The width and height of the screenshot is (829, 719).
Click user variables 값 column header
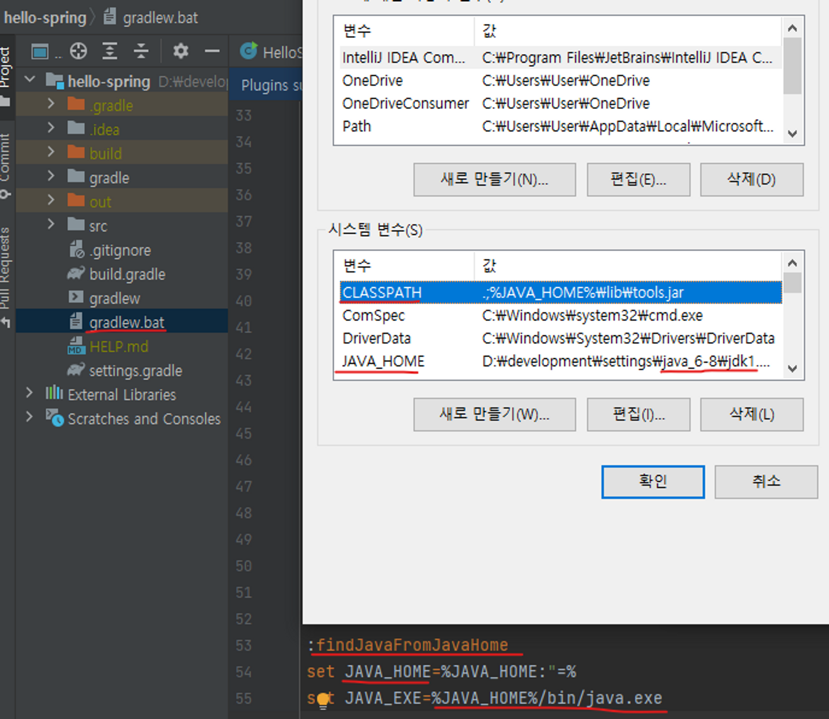628,31
